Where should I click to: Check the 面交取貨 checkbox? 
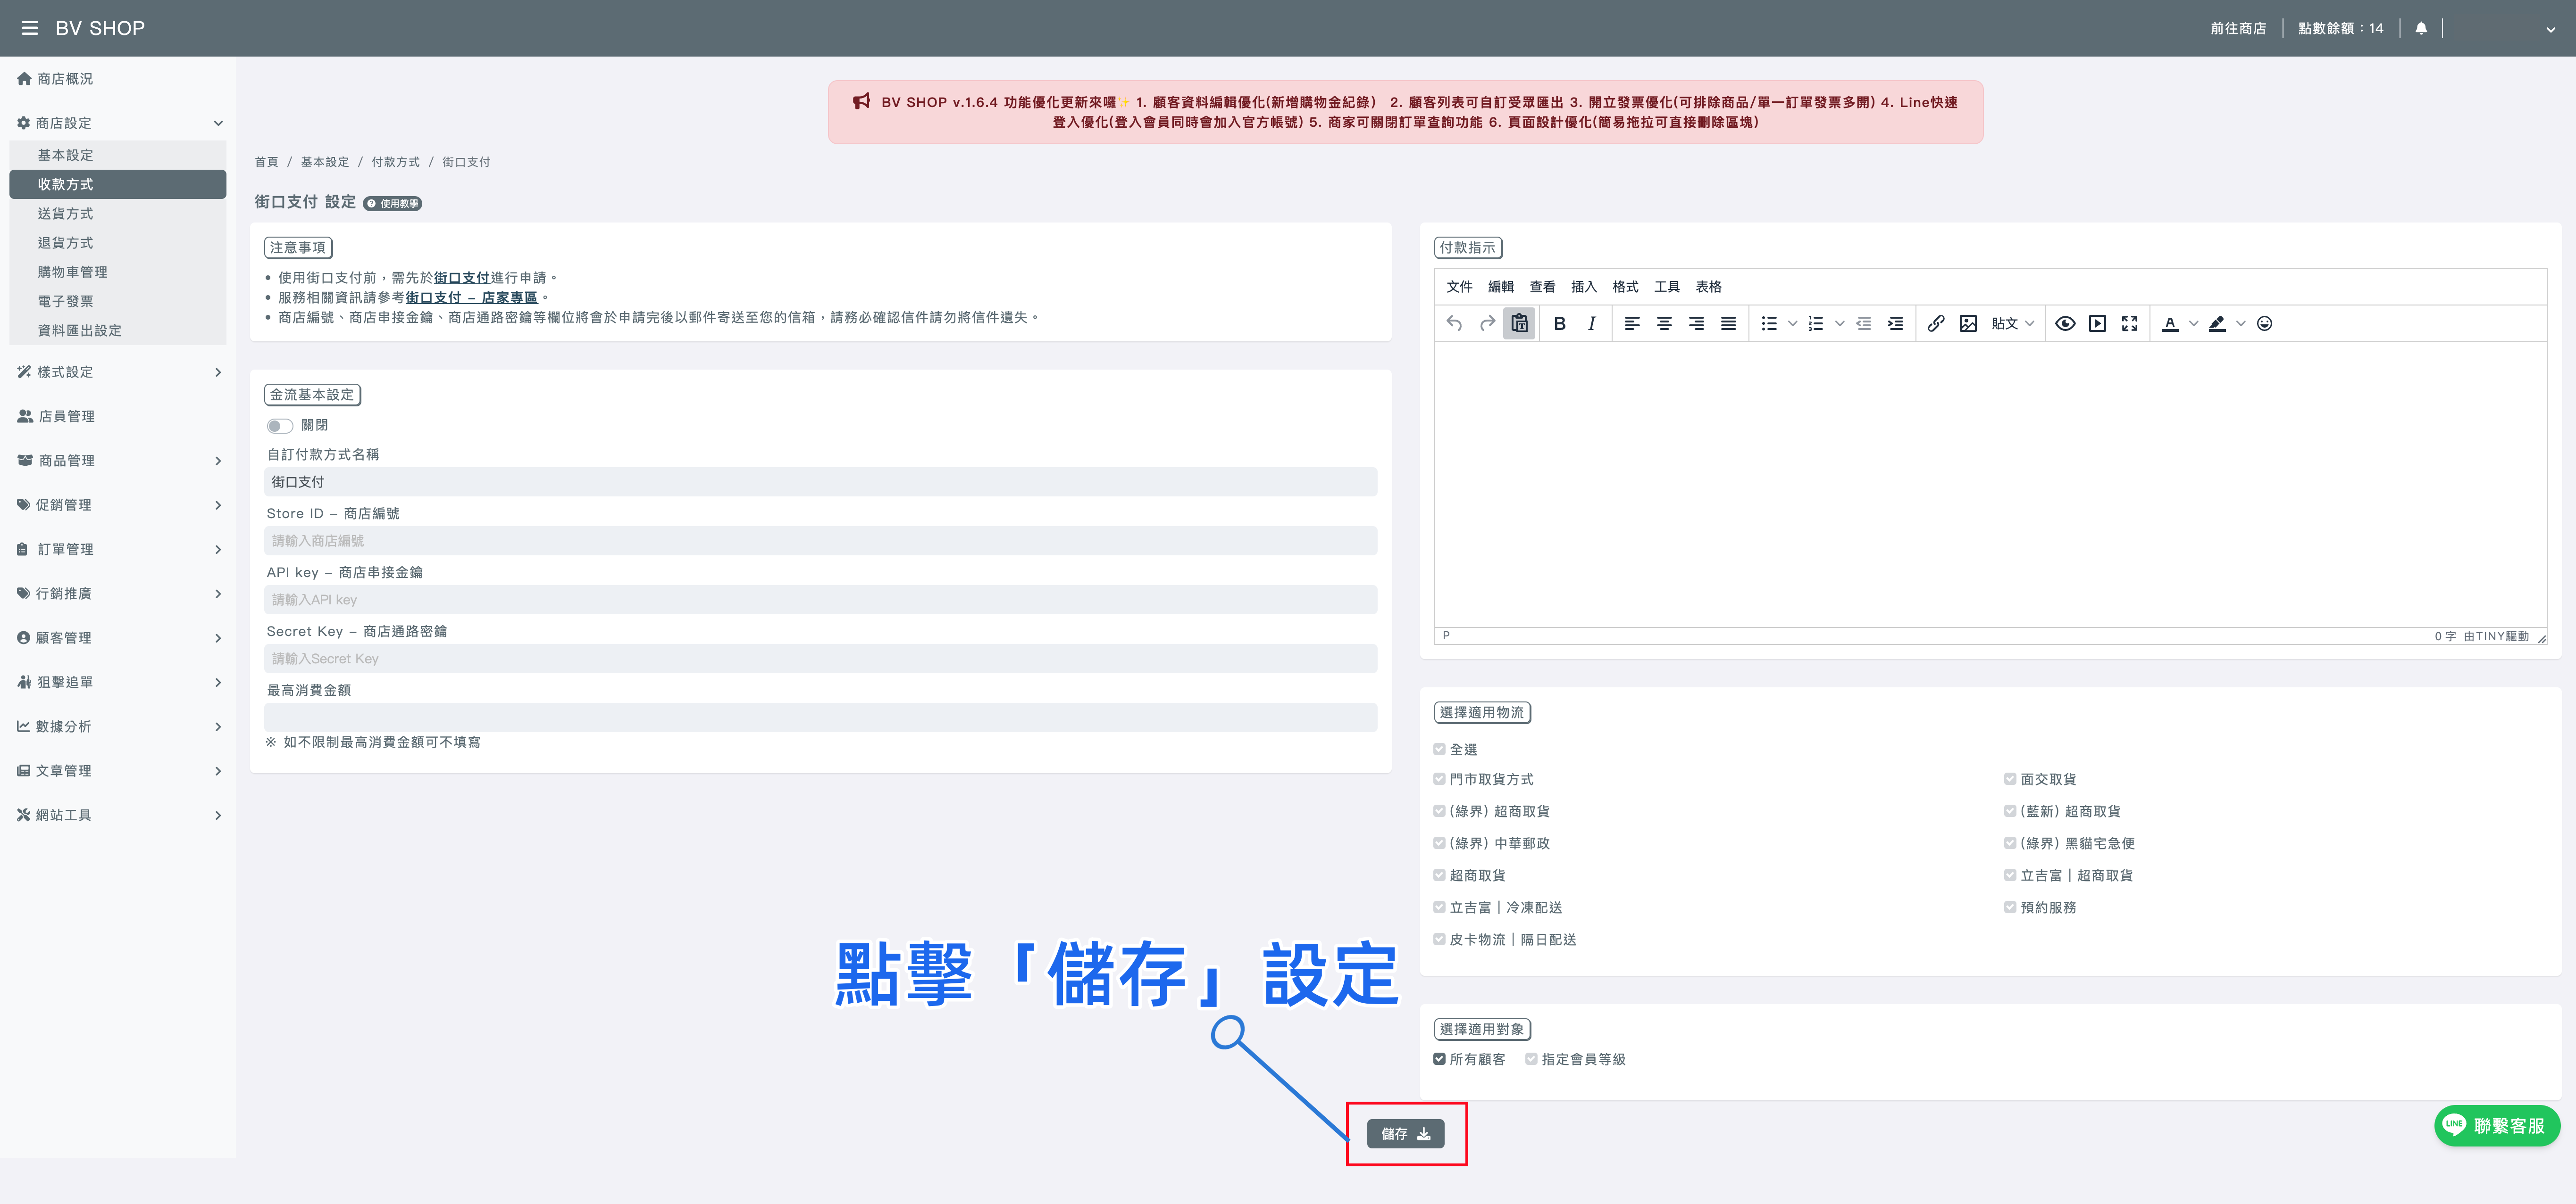coord(2010,779)
